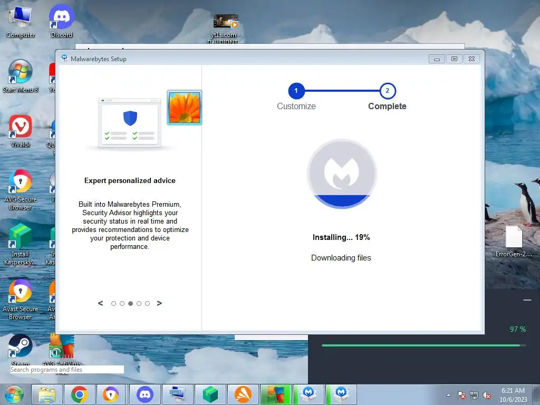Open the on-screen keyboard taskbar icon
The image size is (540, 405).
[x=178, y=394]
